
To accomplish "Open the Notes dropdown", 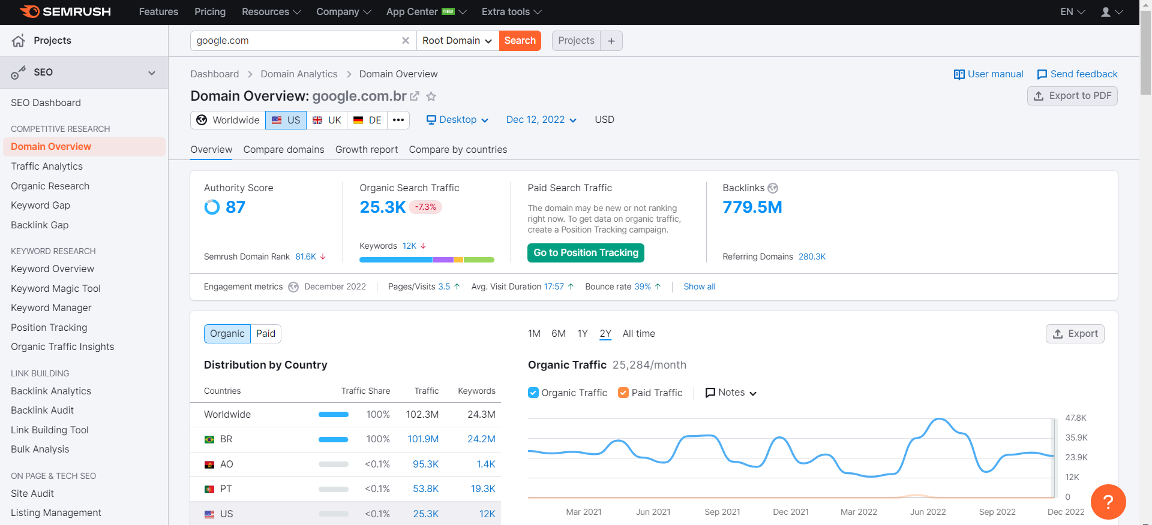I will coord(731,393).
